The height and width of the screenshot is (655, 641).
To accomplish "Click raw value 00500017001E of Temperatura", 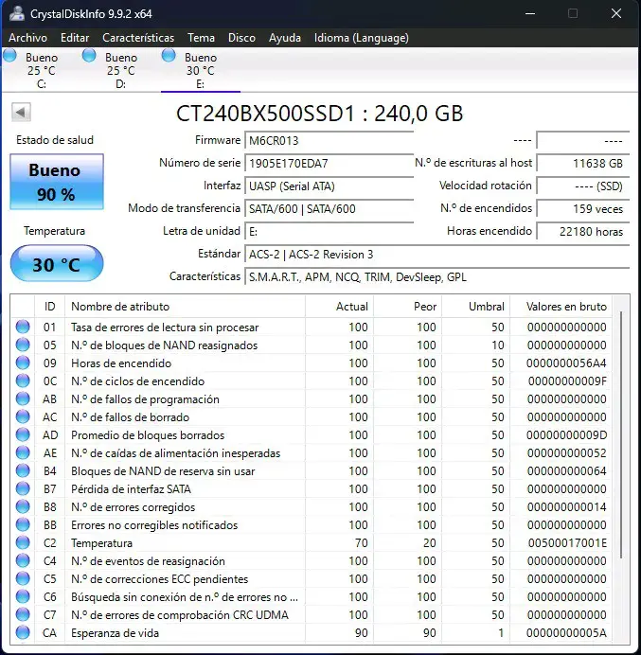I will point(567,543).
